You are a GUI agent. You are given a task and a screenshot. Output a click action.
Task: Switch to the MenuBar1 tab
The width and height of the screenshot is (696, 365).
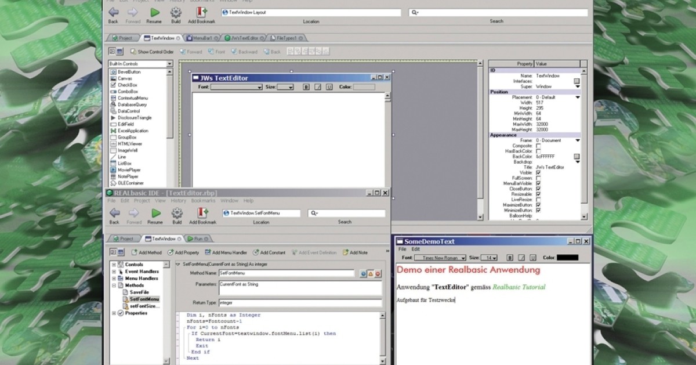202,38
